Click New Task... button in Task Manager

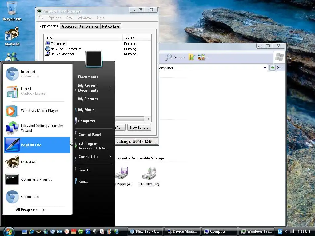click(139, 128)
